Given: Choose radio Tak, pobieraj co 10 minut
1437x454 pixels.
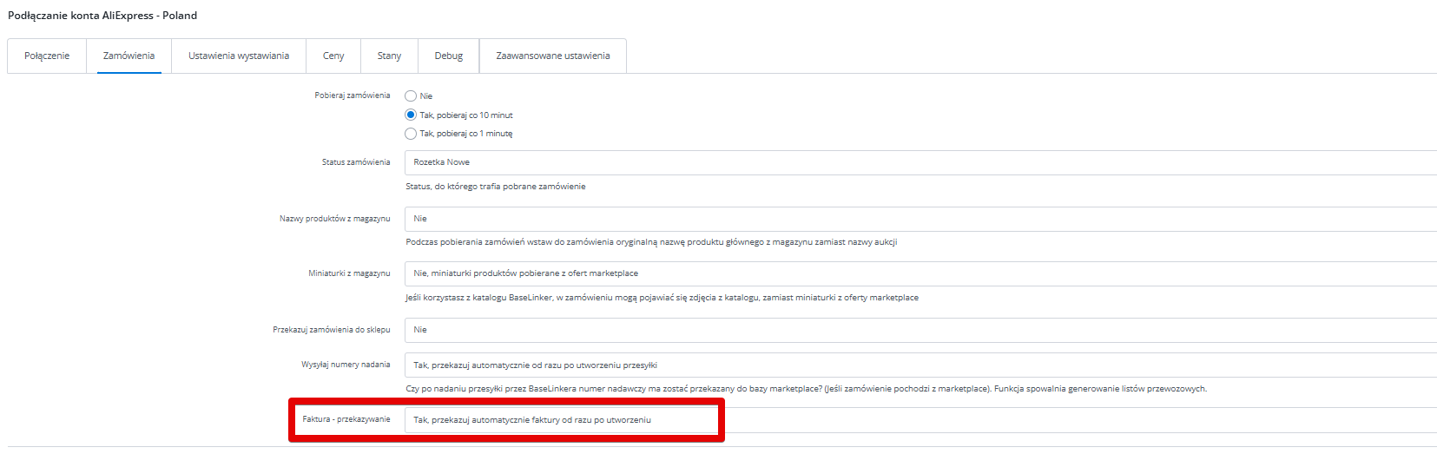Looking at the screenshot, I should 411,115.
